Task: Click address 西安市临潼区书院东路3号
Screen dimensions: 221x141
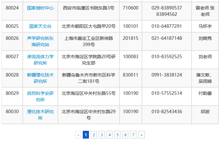Action: click(x=89, y=8)
